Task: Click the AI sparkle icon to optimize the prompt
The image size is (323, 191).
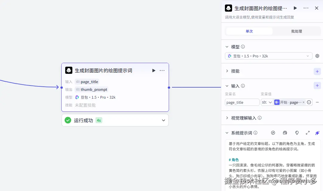Action: [x=317, y=133]
